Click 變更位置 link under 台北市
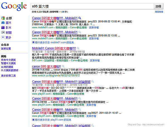 coord(6,49)
